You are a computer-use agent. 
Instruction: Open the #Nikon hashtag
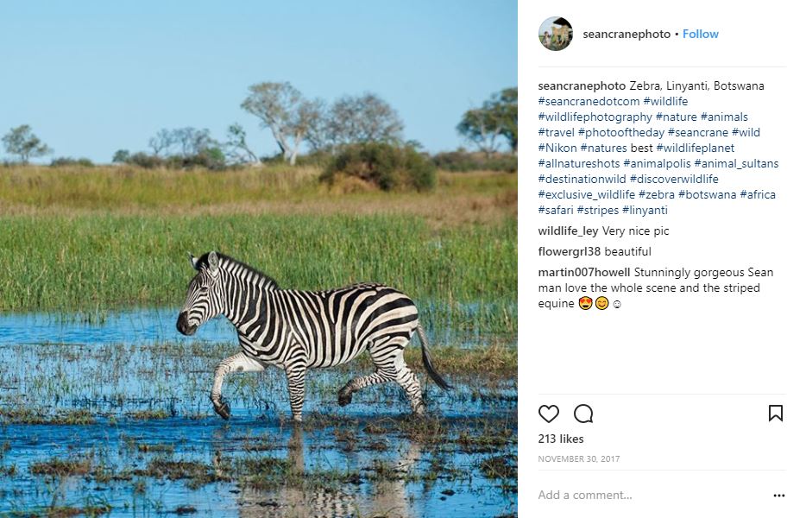(557, 148)
